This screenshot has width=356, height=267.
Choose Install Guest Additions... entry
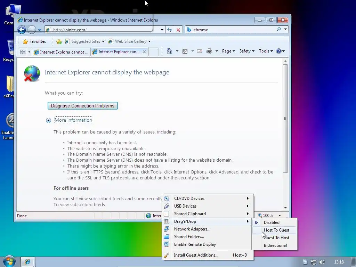208,255
